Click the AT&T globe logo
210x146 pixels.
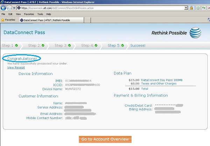pos(195,33)
